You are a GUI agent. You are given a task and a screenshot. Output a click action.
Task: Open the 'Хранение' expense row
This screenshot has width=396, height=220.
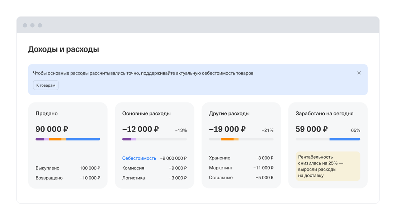241,158
